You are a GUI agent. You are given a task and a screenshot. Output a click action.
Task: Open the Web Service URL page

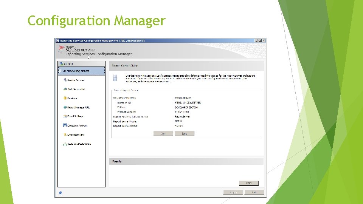76,89
